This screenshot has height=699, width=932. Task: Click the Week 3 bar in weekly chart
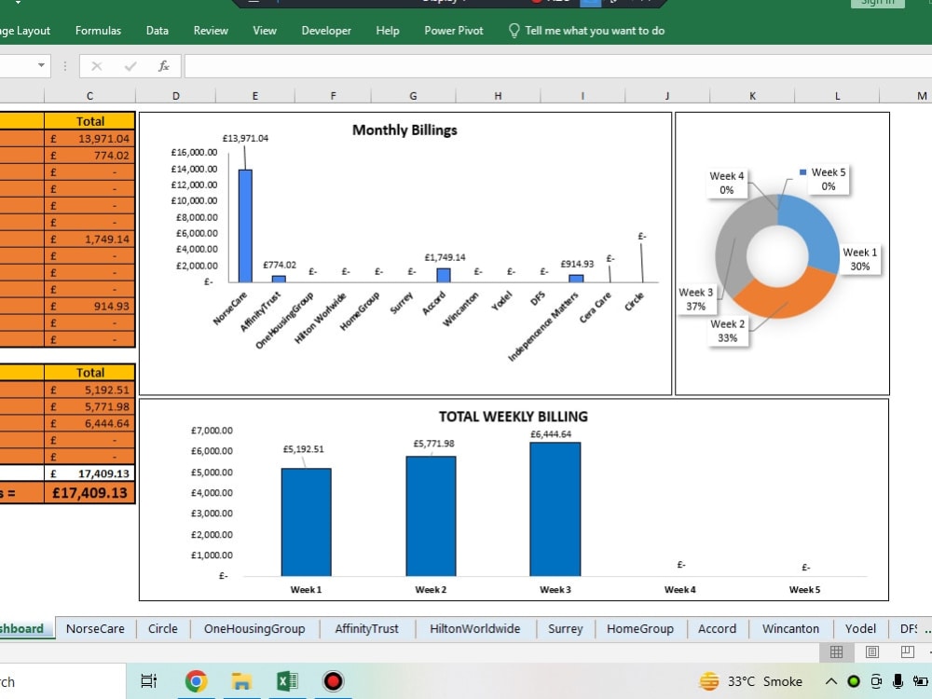[x=555, y=510]
